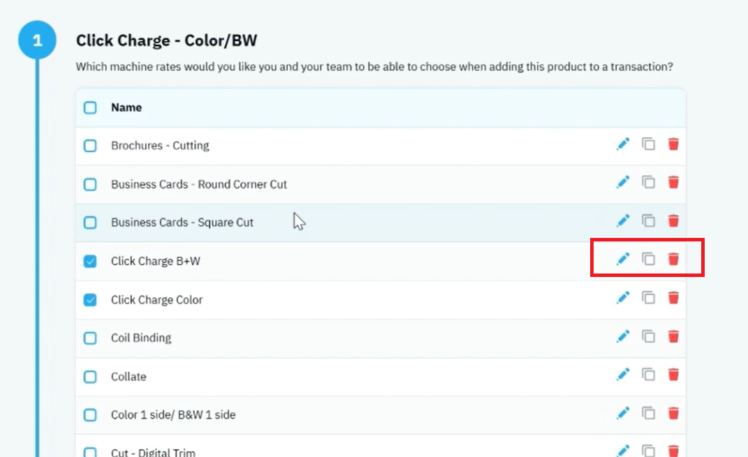Check the Coil Binding checkbox
This screenshot has height=457, width=748.
pyautogui.click(x=90, y=338)
